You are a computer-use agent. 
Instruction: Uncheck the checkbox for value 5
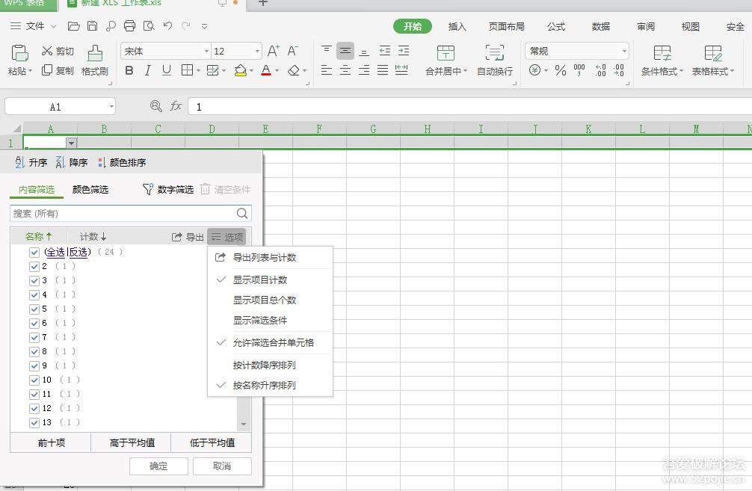(x=34, y=309)
